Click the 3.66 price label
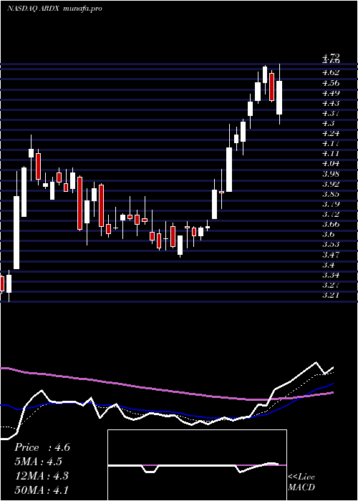358x501 pixels. pyautogui.click(x=331, y=224)
